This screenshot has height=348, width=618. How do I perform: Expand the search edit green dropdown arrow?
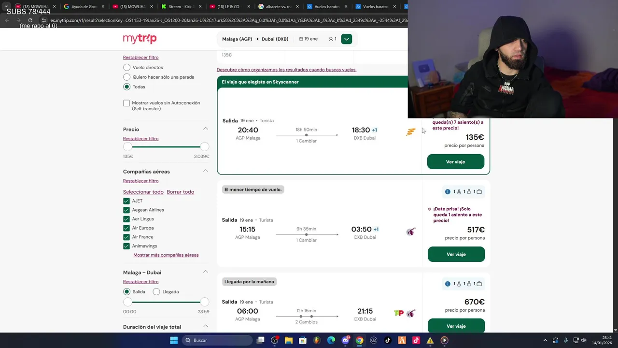(347, 39)
